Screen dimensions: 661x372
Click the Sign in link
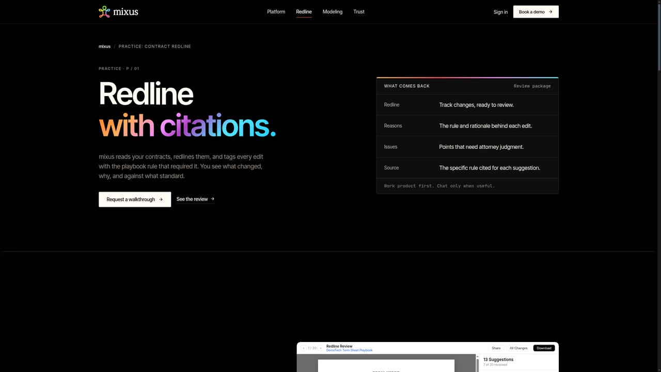500,12
